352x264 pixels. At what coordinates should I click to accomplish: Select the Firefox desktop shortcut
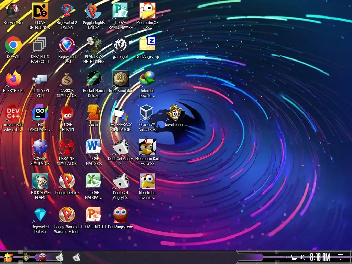point(13,82)
